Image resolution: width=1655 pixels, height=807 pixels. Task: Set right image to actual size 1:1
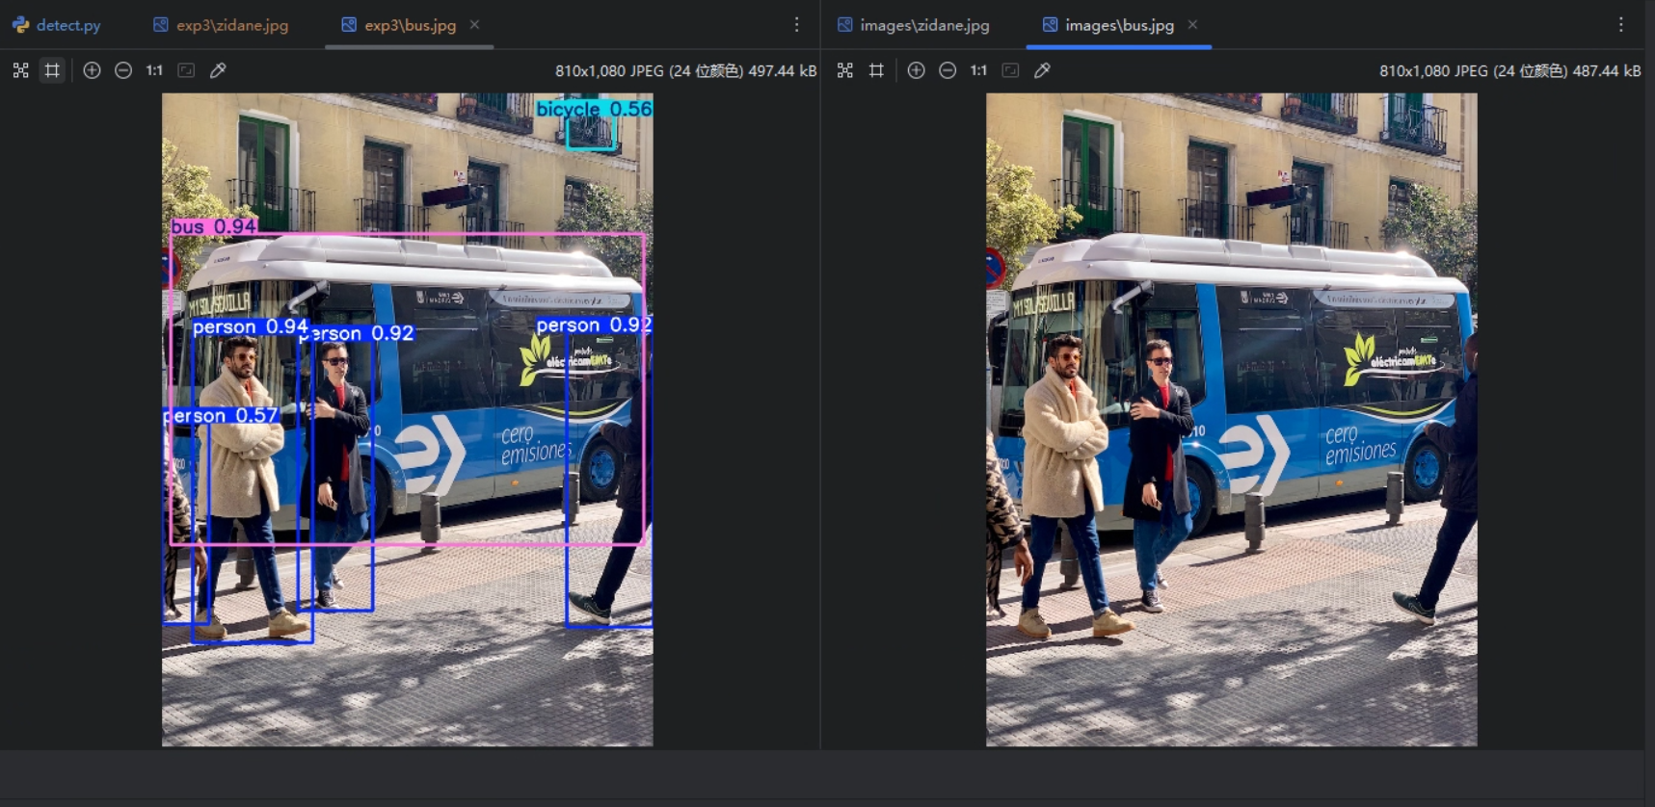978,70
